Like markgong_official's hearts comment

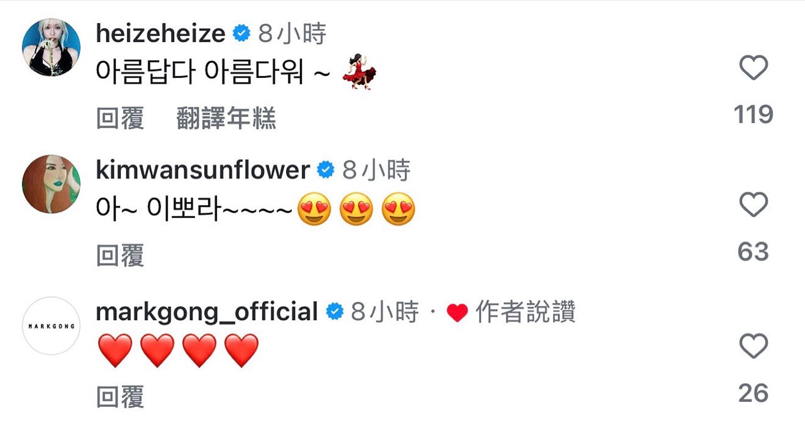coord(753,346)
